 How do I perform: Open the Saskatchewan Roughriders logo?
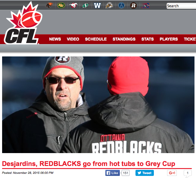coord(85,5)
